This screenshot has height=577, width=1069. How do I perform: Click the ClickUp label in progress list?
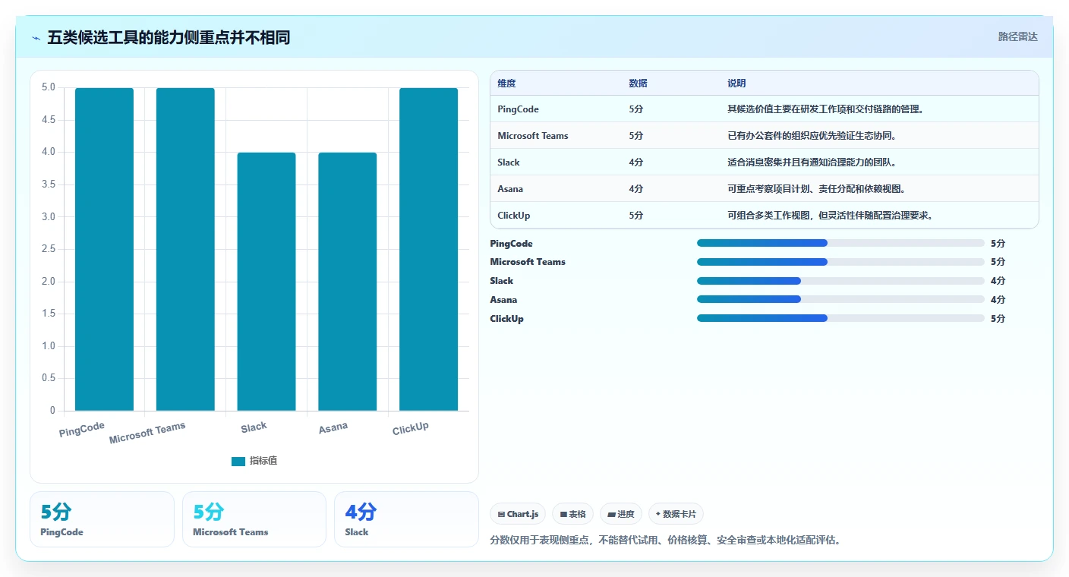click(x=507, y=318)
